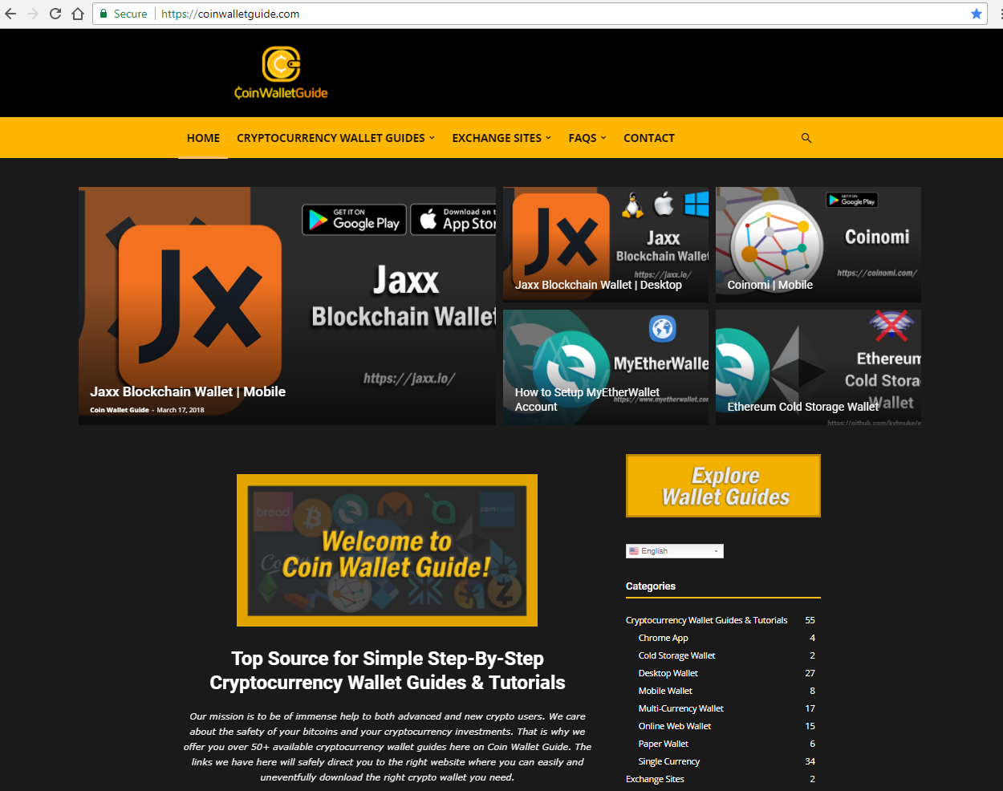
Task: Open the Exchange Sites category link
Action: tap(655, 779)
